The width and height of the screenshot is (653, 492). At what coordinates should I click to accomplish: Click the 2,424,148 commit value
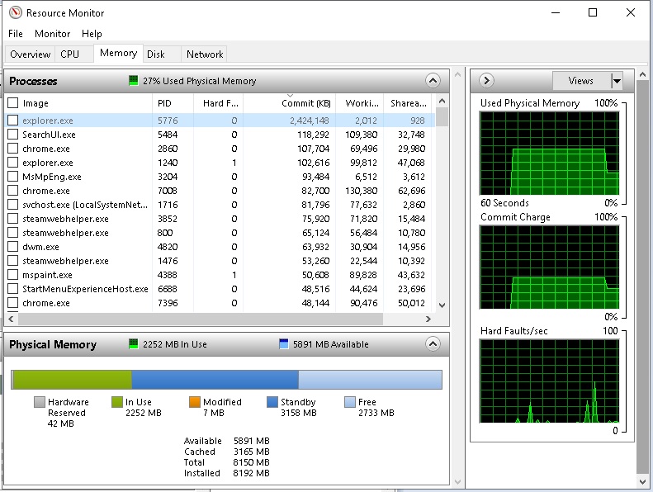coord(310,121)
